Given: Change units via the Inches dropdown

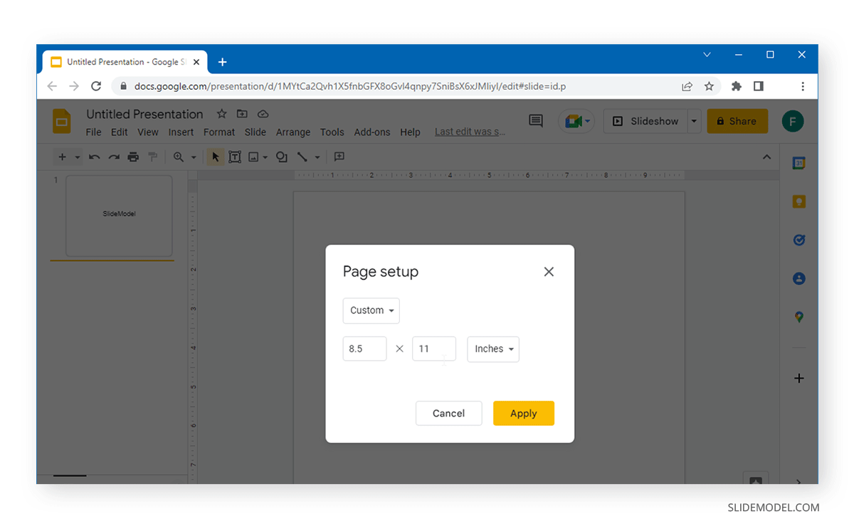Looking at the screenshot, I should click(493, 349).
